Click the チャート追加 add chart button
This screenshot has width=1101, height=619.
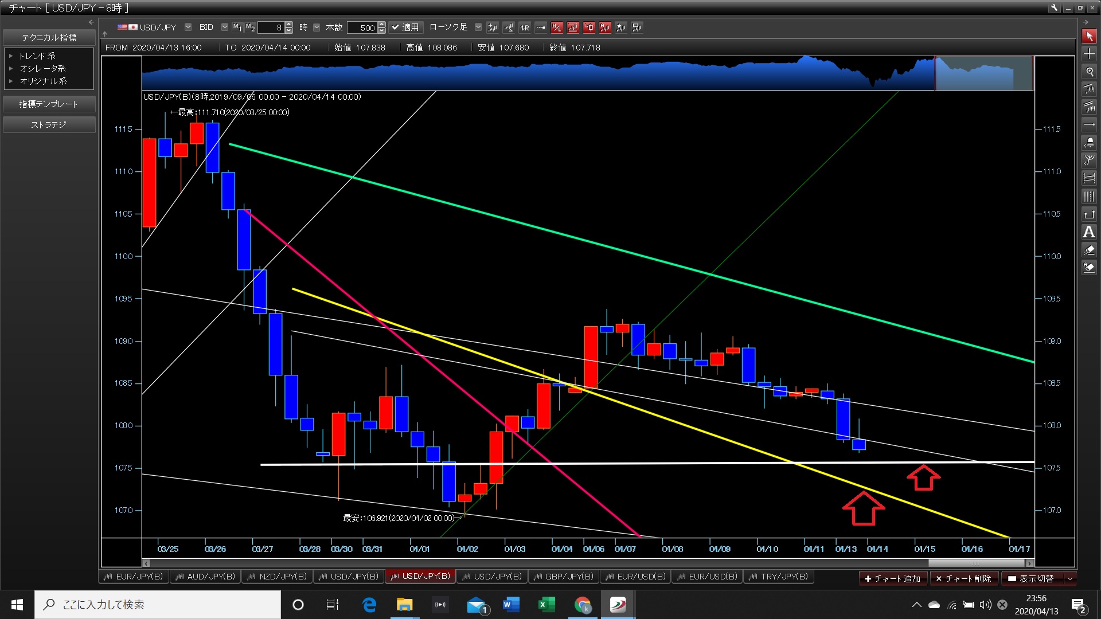(892, 578)
